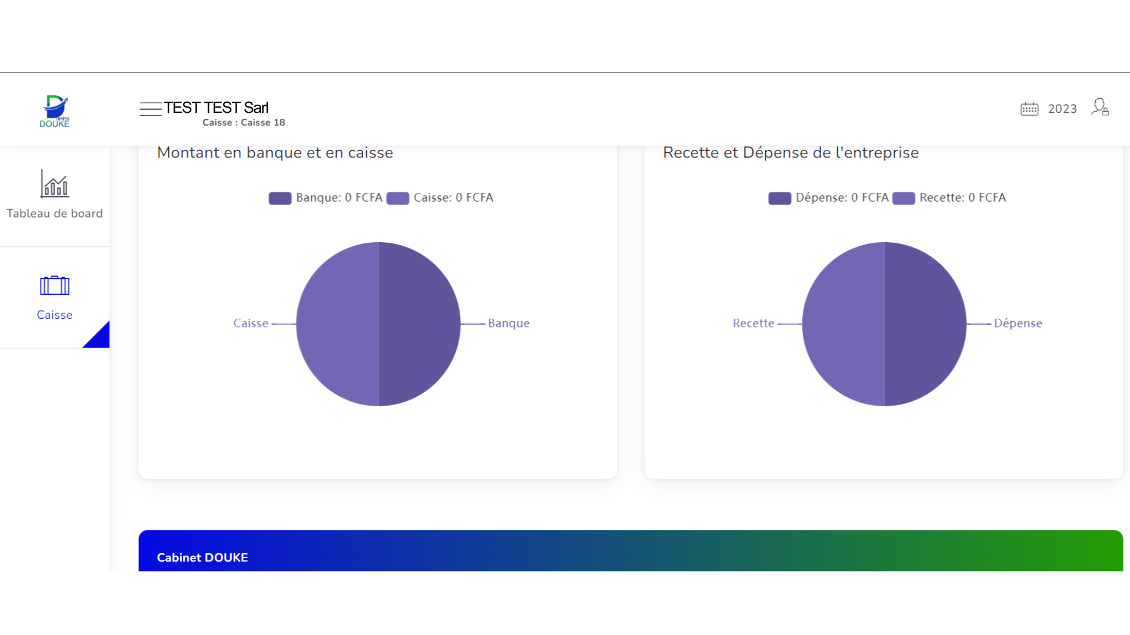Click the calendar icon beside 2023
Image resolution: width=1130 pixels, height=635 pixels.
[x=1029, y=109]
